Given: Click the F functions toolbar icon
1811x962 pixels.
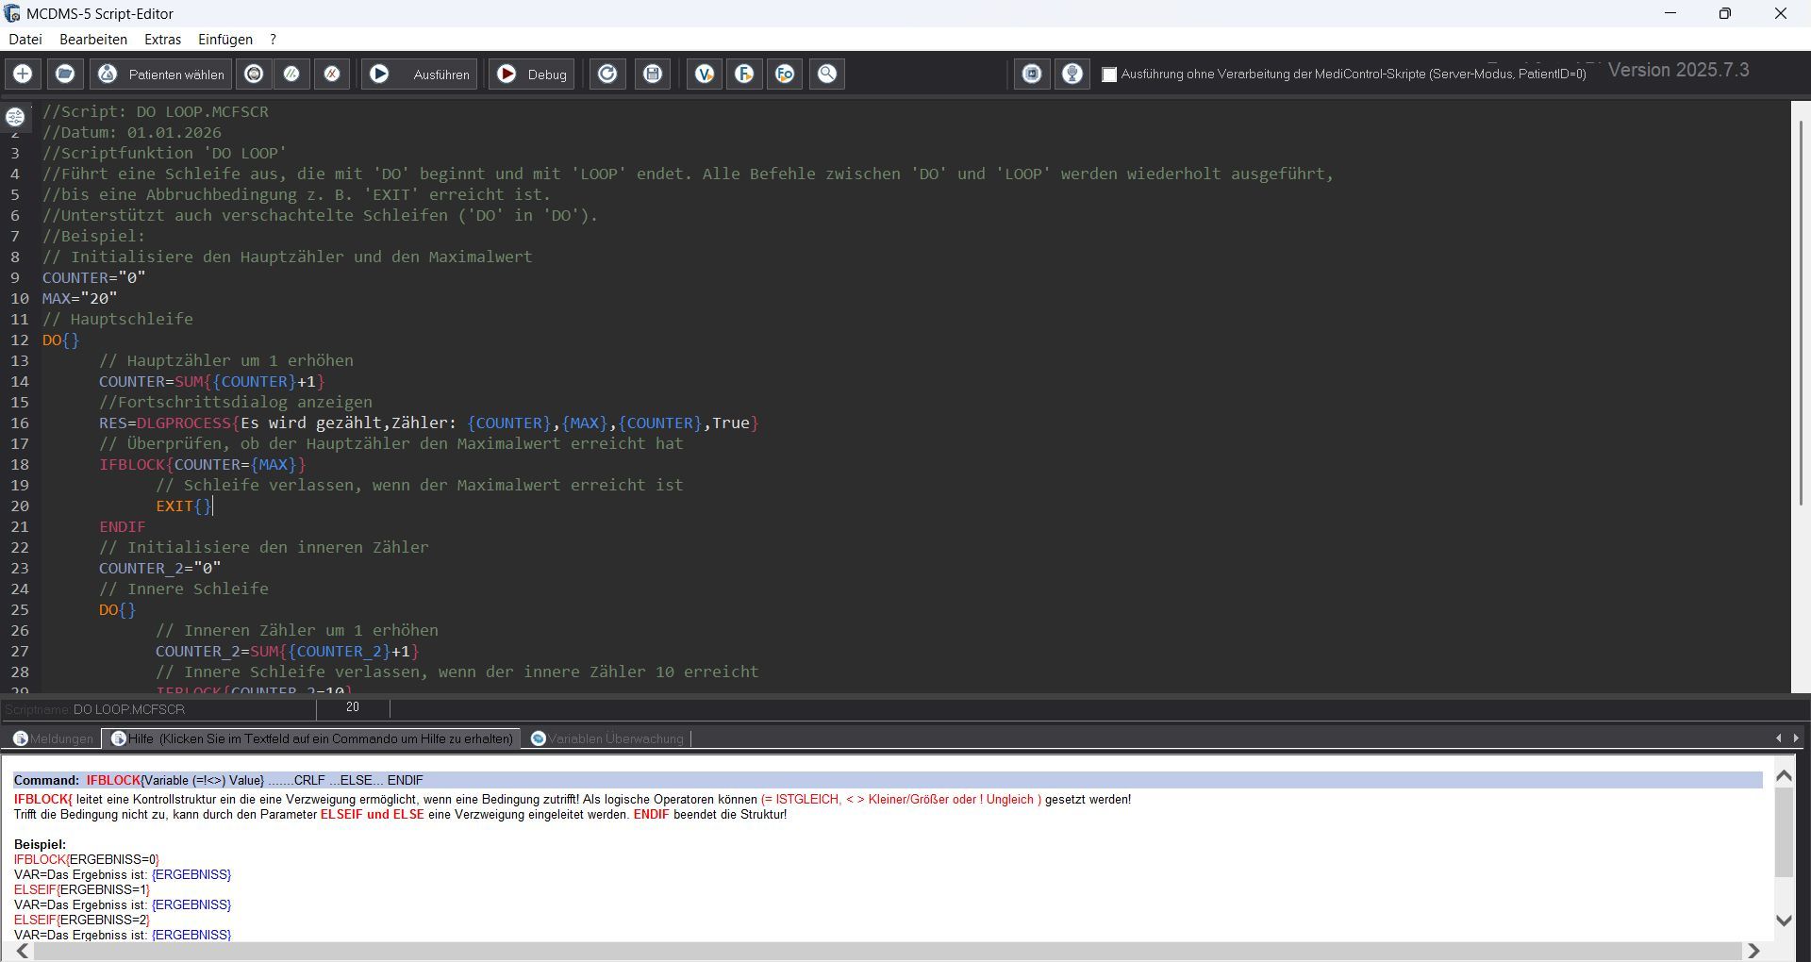Looking at the screenshot, I should pyautogui.click(x=745, y=74).
